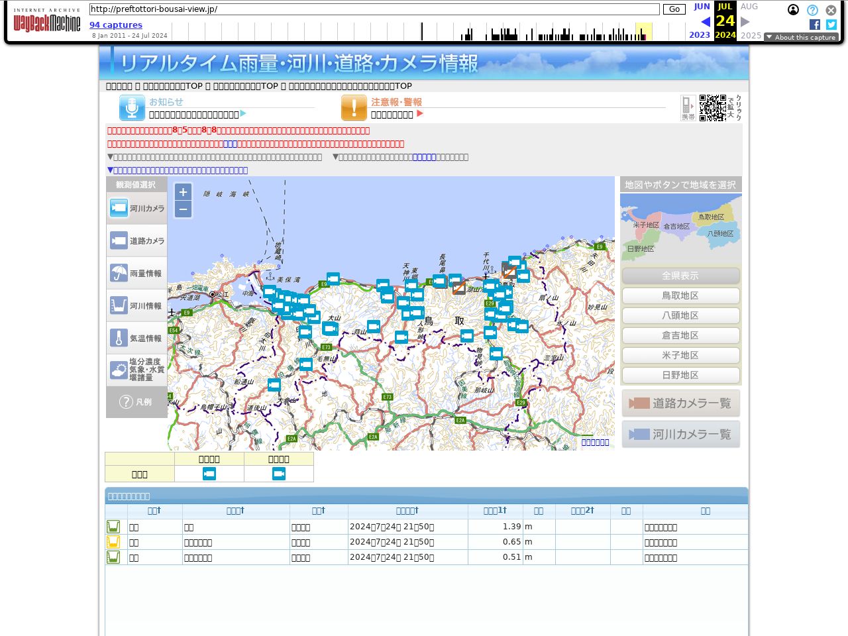Select the 河川カメラ icon in sidebar
This screenshot has width=848, height=636.
tap(119, 208)
